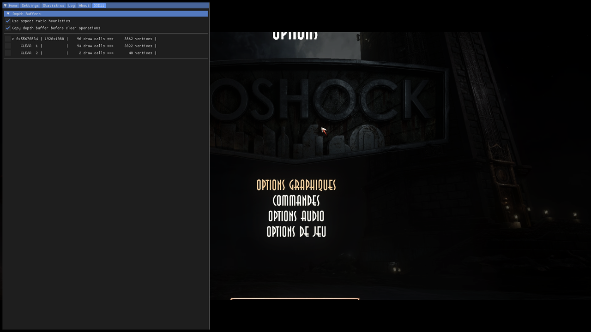The height and width of the screenshot is (332, 591).
Task: Uncheck Copy depth buffer before clear operations
Action: [7, 28]
